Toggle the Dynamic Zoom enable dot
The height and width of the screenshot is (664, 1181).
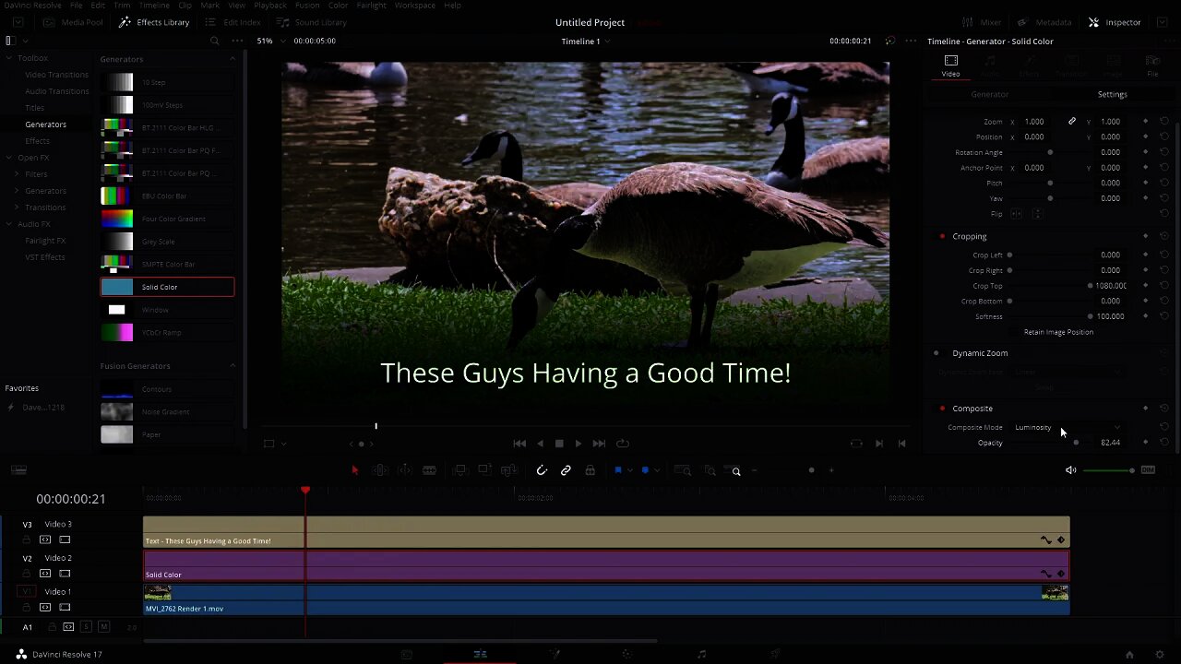(x=936, y=353)
